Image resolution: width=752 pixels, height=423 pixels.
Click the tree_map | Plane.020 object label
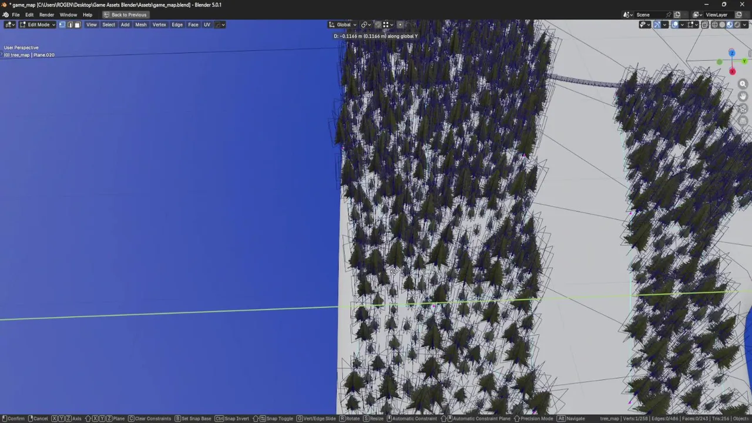tap(29, 55)
